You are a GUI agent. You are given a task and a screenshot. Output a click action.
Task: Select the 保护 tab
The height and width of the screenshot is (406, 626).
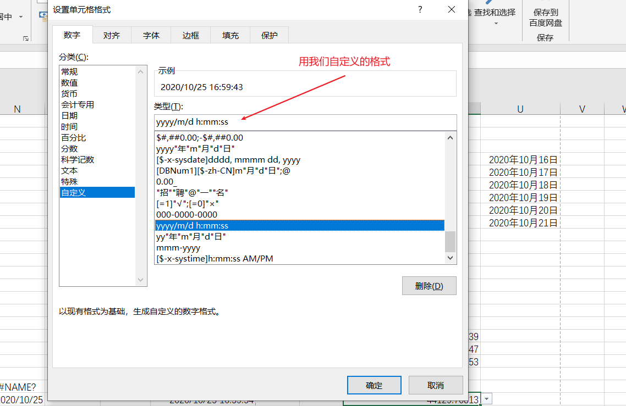[269, 36]
